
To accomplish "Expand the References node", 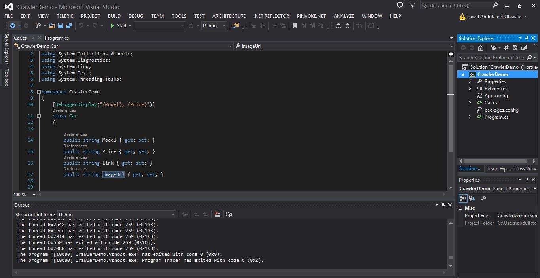I will point(470,89).
